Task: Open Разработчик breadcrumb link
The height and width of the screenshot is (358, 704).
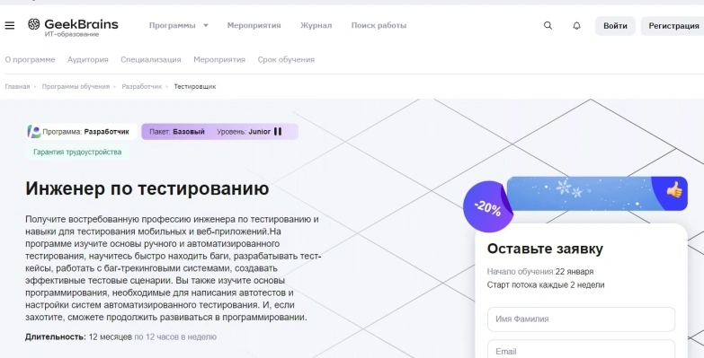Action: click(x=141, y=86)
